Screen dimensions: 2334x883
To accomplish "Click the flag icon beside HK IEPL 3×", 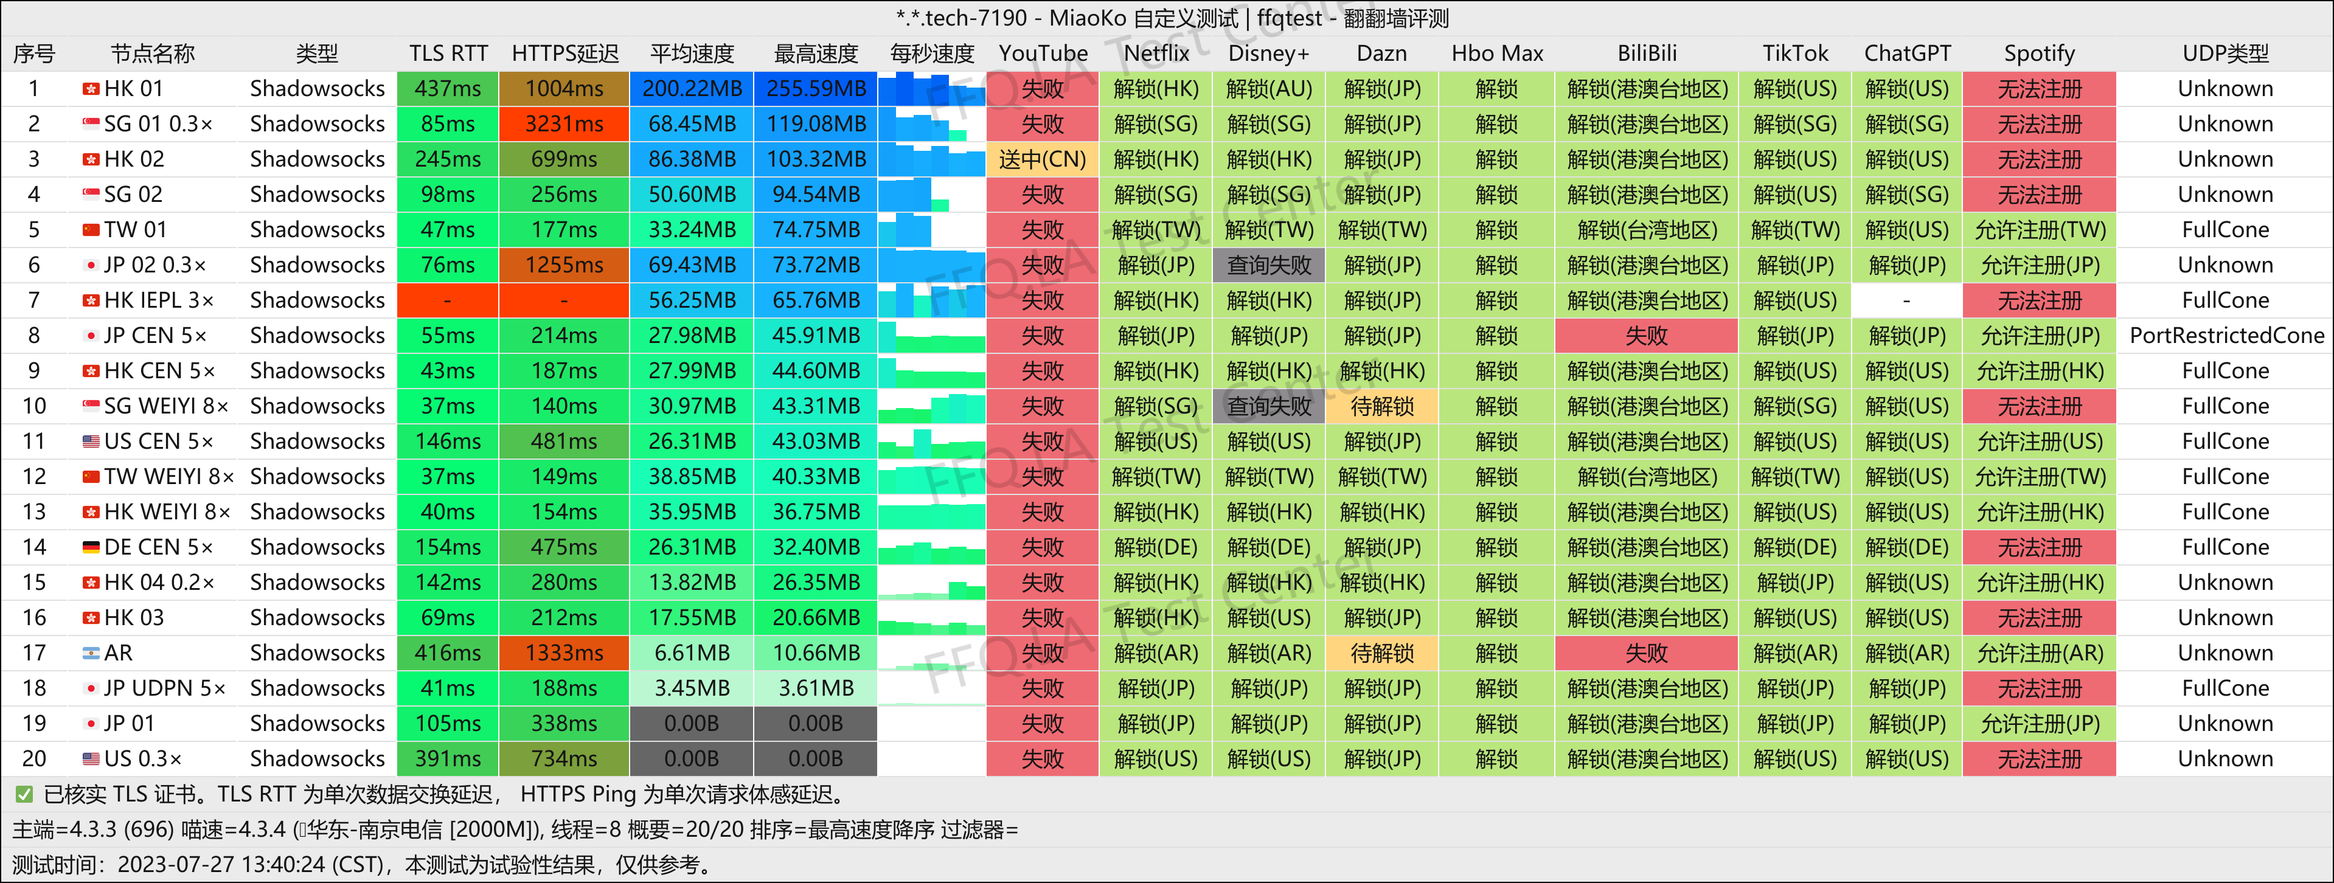I will pos(91,300).
